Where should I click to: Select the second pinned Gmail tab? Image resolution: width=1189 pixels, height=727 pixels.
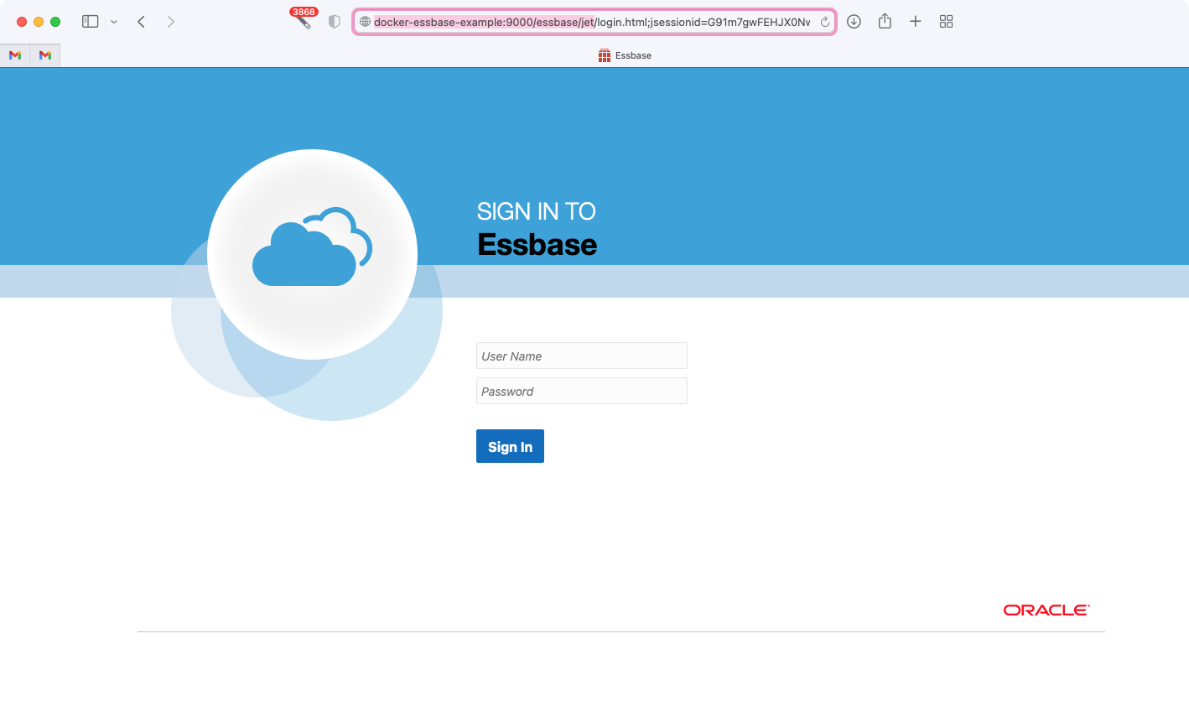pos(45,55)
